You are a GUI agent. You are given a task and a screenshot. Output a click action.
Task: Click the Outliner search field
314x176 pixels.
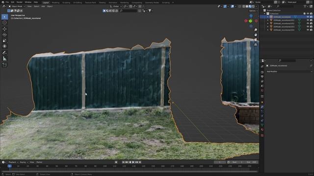(x=285, y=6)
